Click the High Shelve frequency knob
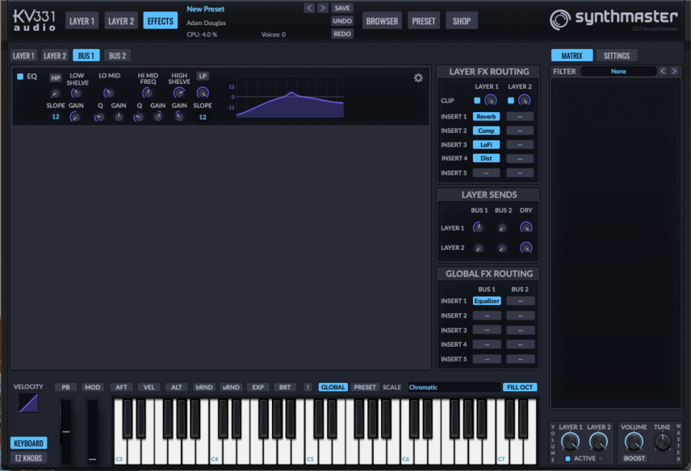Image resolution: width=691 pixels, height=471 pixels. (179, 93)
